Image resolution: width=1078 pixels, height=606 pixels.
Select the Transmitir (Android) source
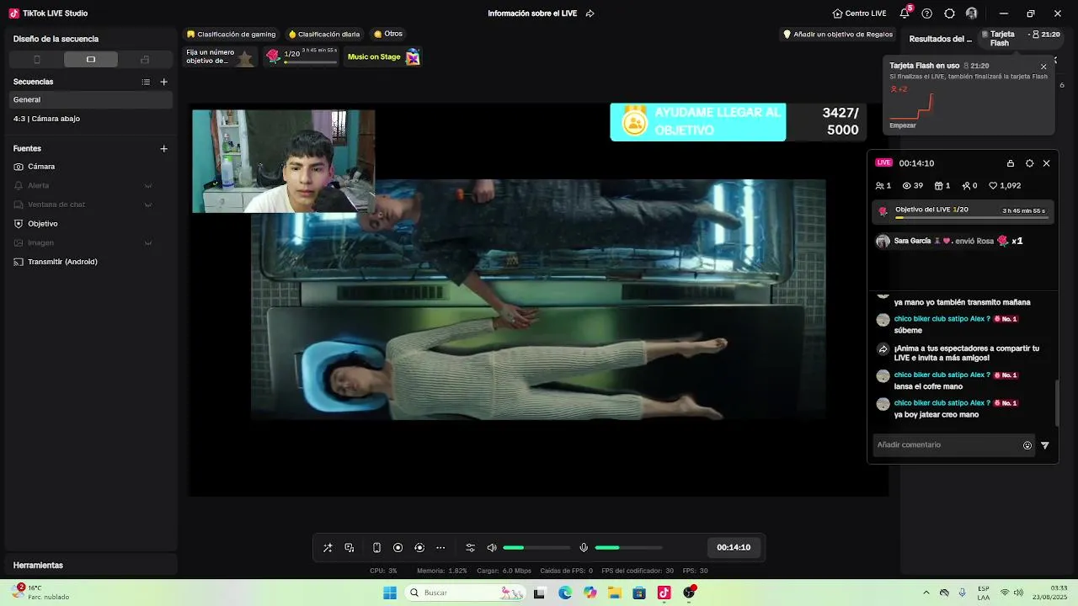pyautogui.click(x=91, y=262)
